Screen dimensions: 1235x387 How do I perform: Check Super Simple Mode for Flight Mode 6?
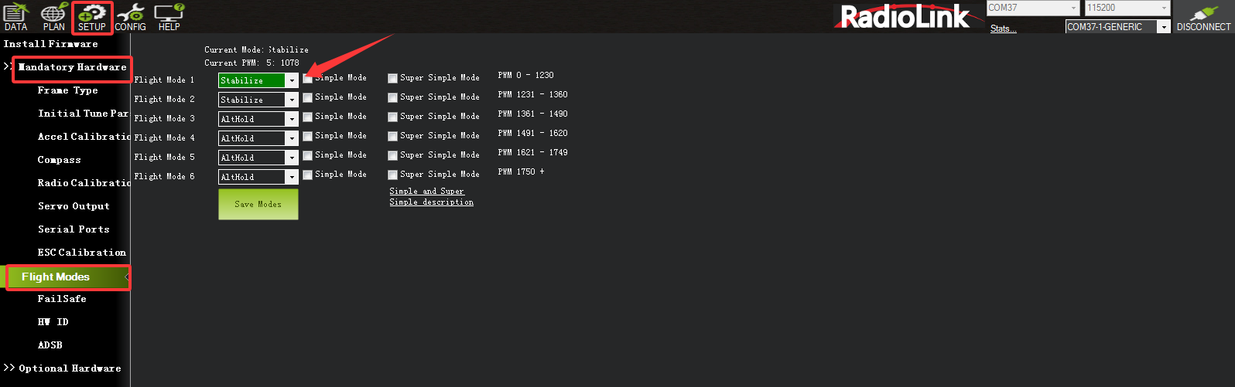coord(393,175)
